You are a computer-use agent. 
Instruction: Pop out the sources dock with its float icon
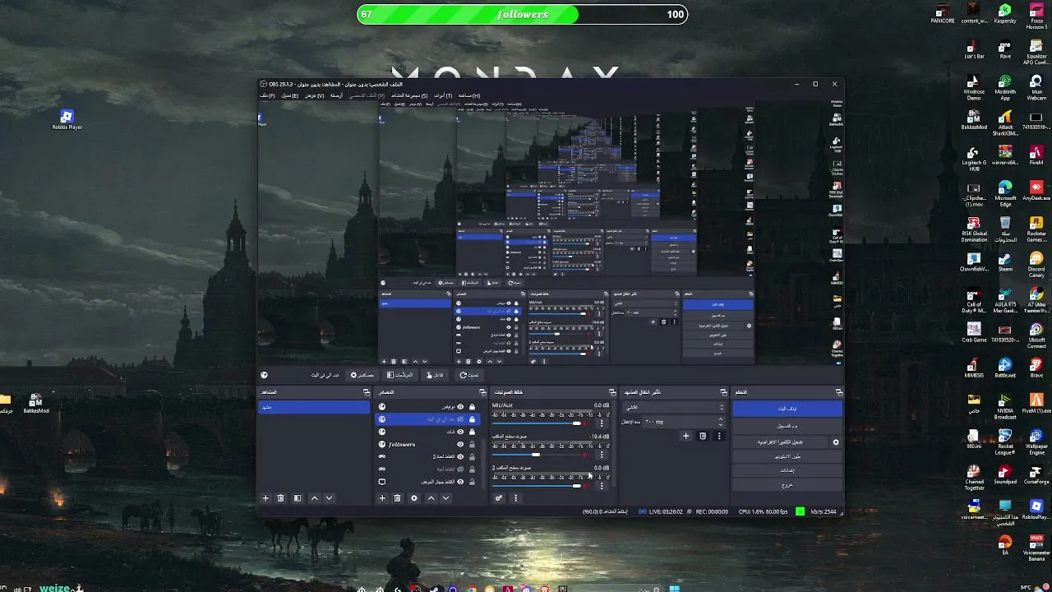482,392
